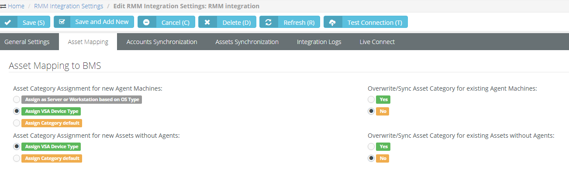Open the Assets Synchronization tab
Screen dimensions: 569x170
(247, 42)
